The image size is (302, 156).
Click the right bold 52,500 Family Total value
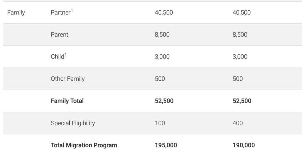pos(242,101)
